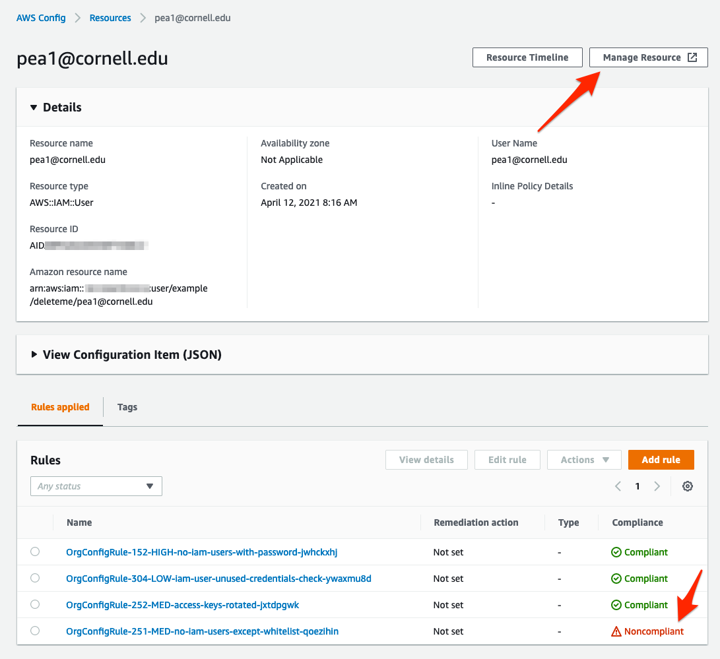Click the April 12, 2021 8:16 AM value
The height and width of the screenshot is (659, 720).
309,203
